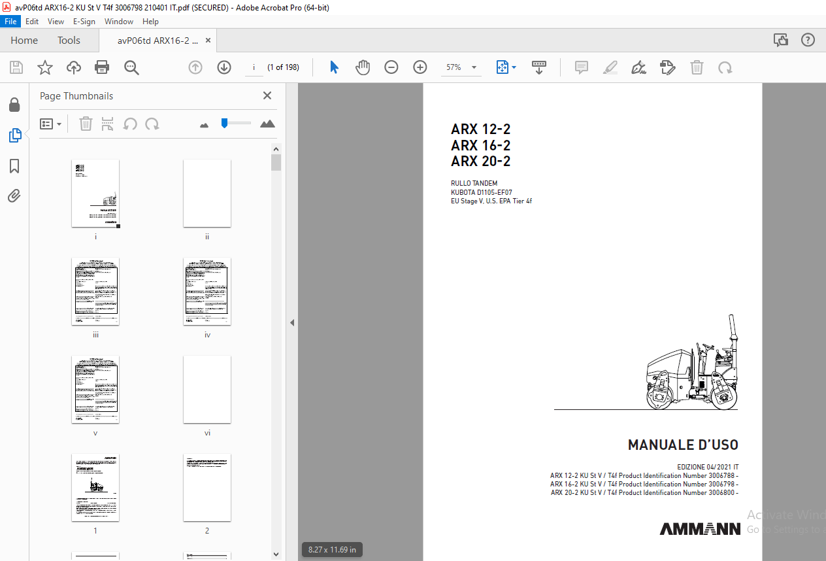Click the 8.27 x 11.69 in page size label
The width and height of the screenshot is (826, 561).
point(333,550)
